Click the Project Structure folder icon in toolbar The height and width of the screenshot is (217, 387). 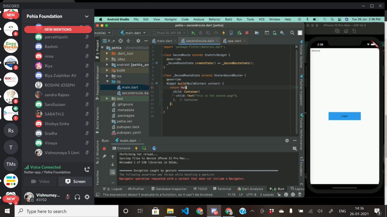(x=256, y=33)
